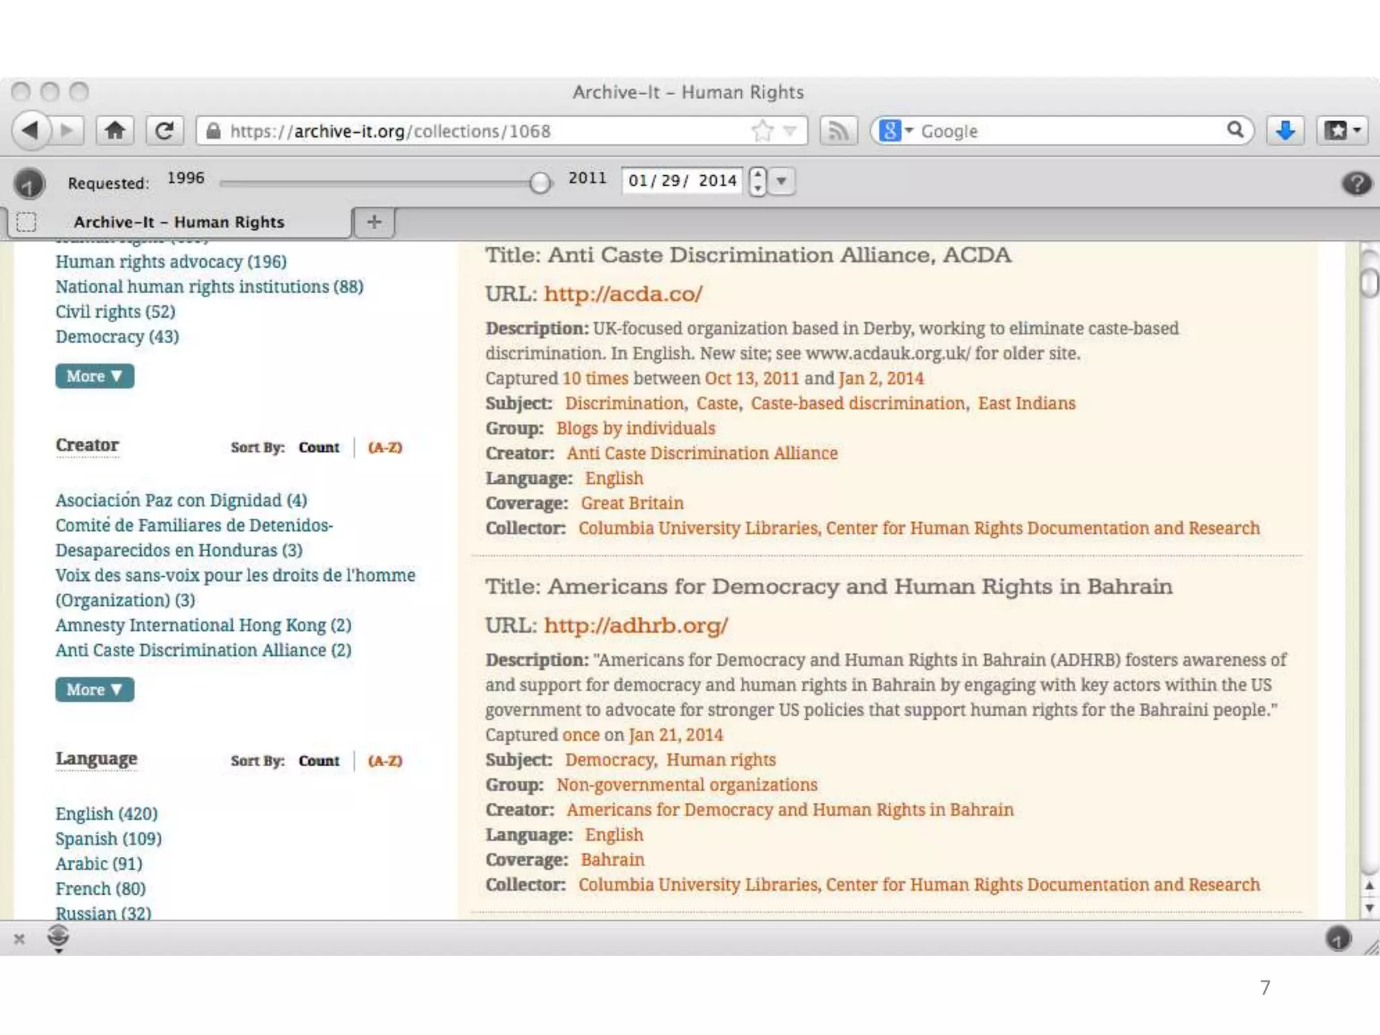The width and height of the screenshot is (1380, 1035).
Task: Click the home icon in toolbar
Action: [x=115, y=130]
